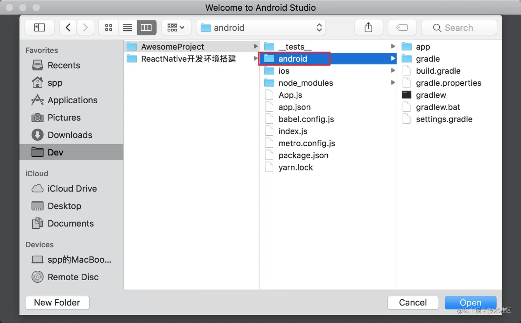Switch to icon grid view
Viewport: 521px width, 323px height.
tap(109, 28)
